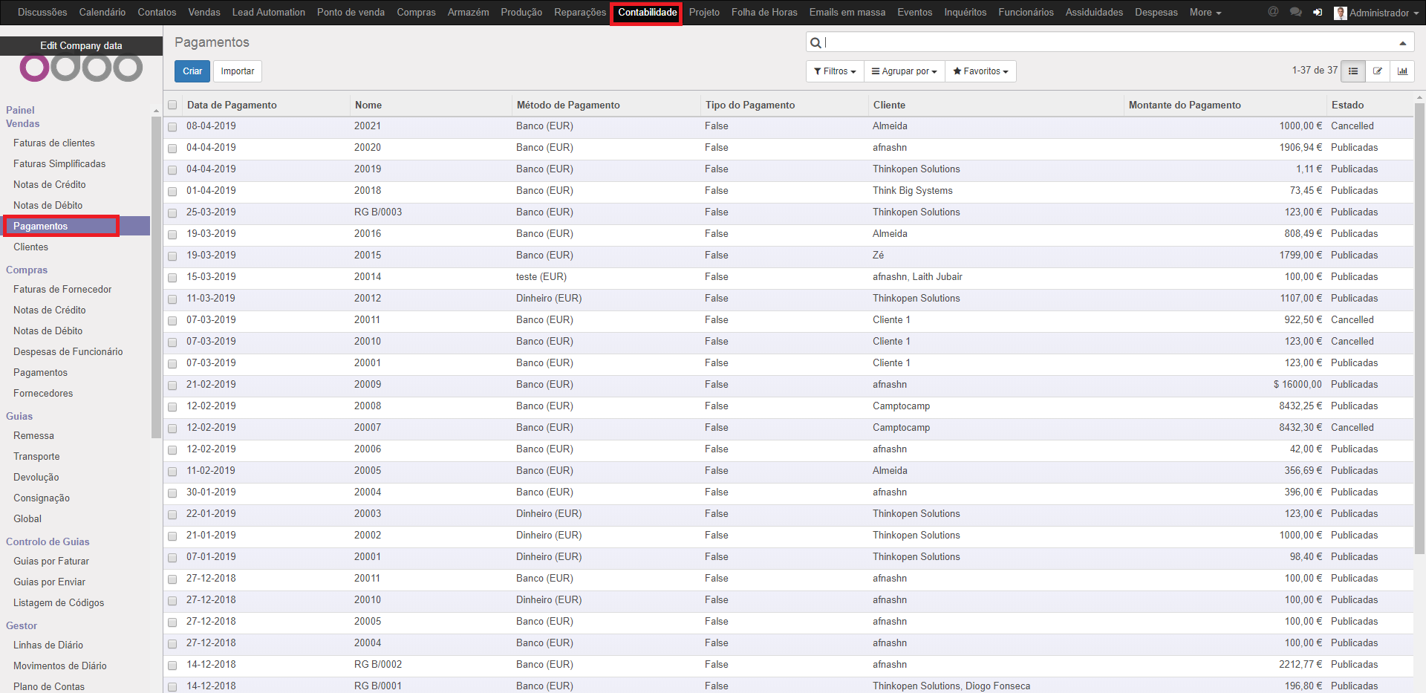
Task: Click the sign-in arrow icon
Action: (x=1318, y=12)
